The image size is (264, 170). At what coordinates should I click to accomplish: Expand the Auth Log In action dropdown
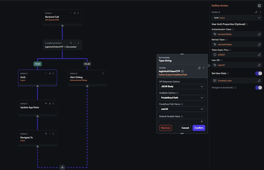[259, 18]
